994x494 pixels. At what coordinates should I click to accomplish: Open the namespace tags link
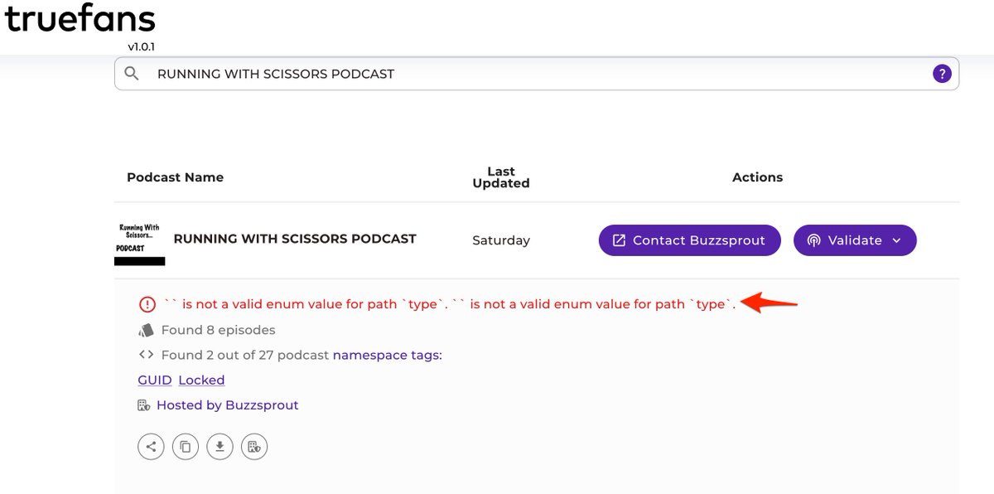(388, 355)
